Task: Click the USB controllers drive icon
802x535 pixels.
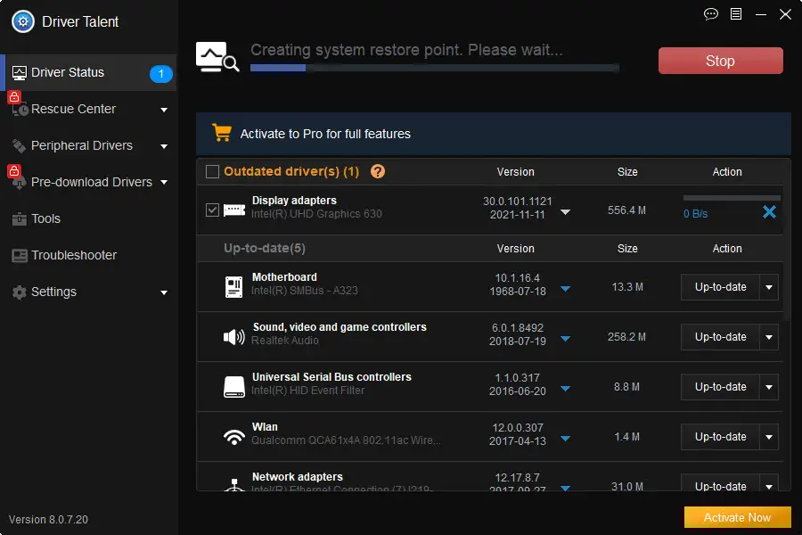Action: pos(234,387)
